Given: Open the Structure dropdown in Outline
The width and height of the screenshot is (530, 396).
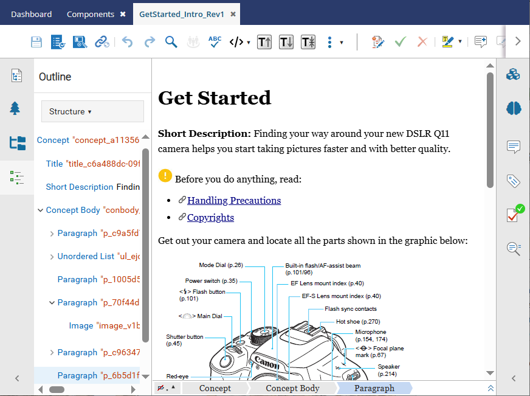Looking at the screenshot, I should coord(92,111).
